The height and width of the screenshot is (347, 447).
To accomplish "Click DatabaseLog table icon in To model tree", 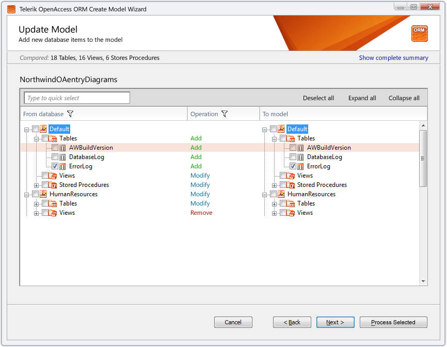I will (300, 157).
